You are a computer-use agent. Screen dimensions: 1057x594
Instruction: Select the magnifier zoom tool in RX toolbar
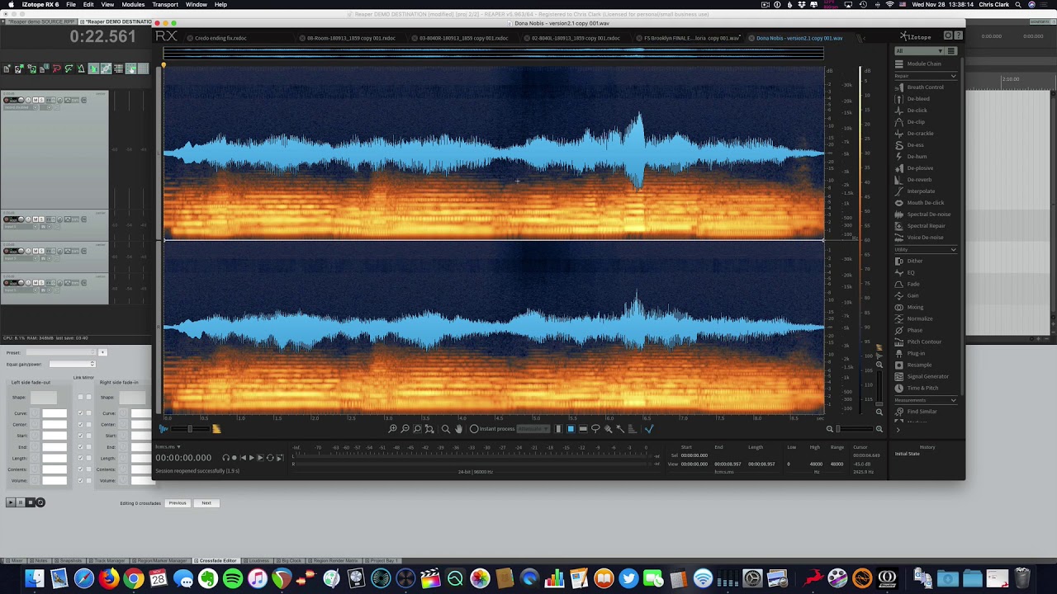(446, 429)
